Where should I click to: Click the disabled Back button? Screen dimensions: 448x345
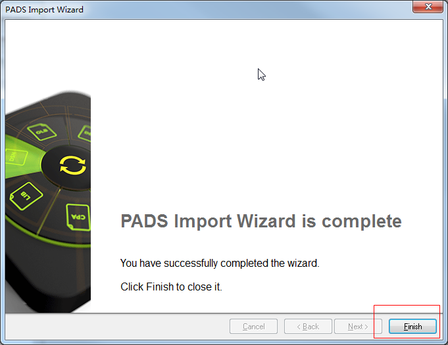(308, 326)
